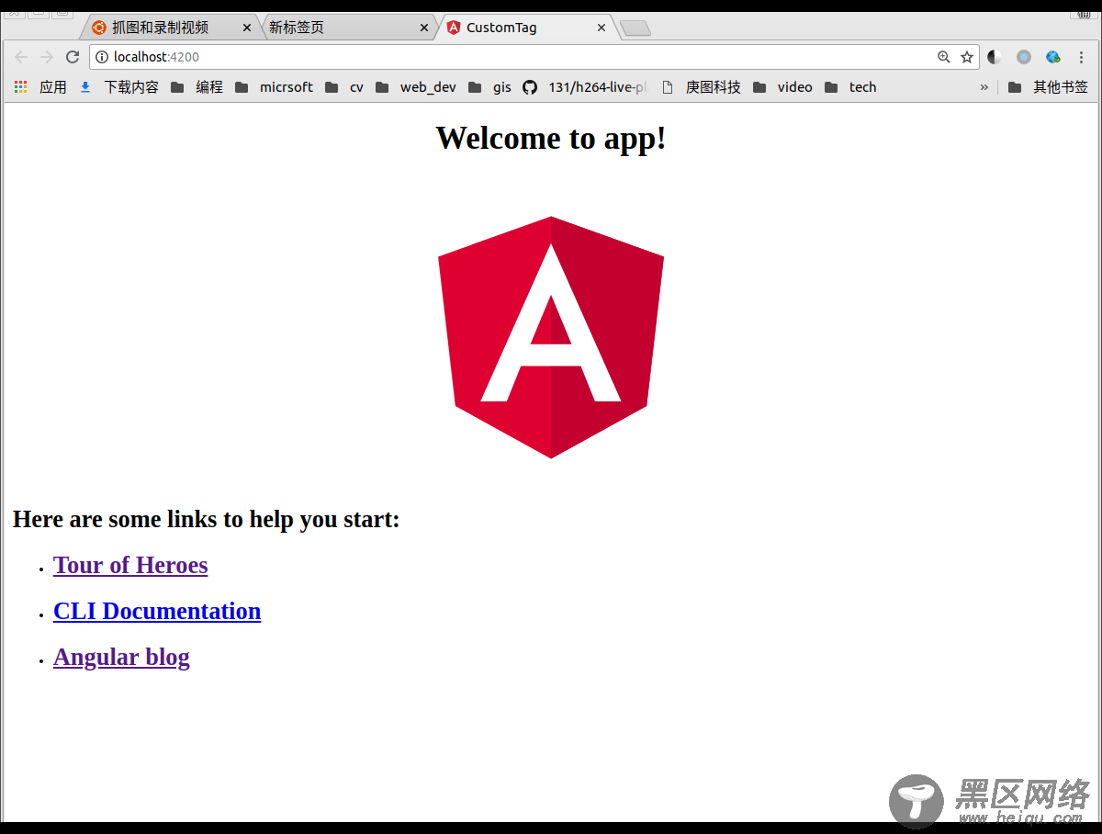This screenshot has width=1102, height=834.
Task: Click the Angular shield logo image
Action: [x=551, y=337]
